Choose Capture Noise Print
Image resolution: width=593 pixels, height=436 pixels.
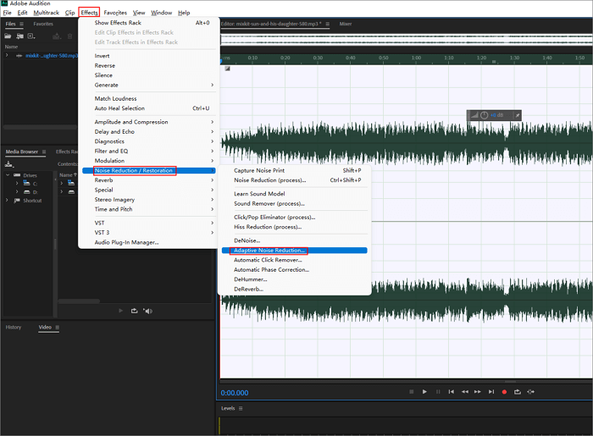coord(295,170)
